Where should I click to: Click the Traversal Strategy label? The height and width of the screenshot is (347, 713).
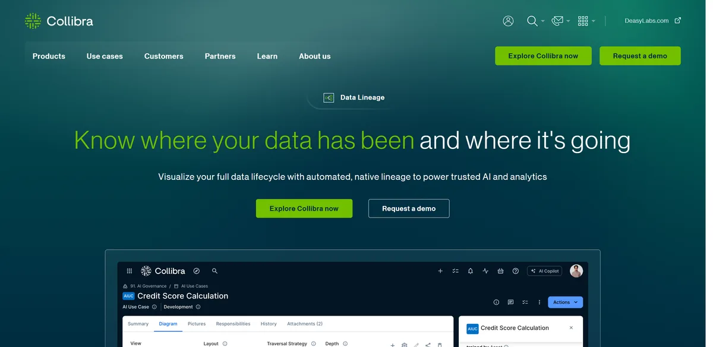click(287, 343)
